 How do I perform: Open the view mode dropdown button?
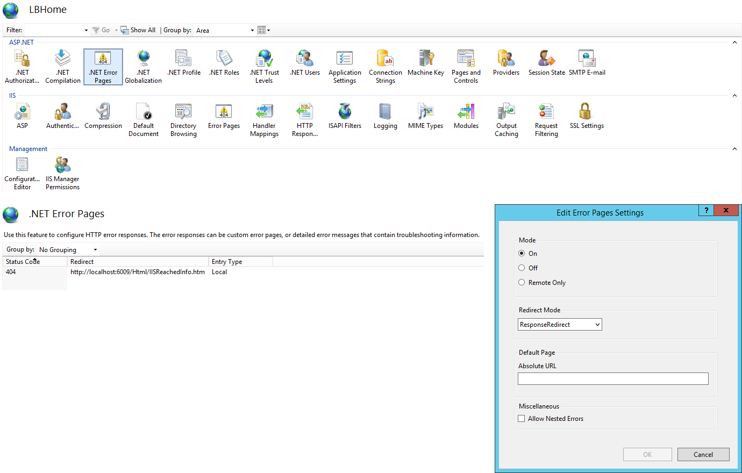(263, 30)
